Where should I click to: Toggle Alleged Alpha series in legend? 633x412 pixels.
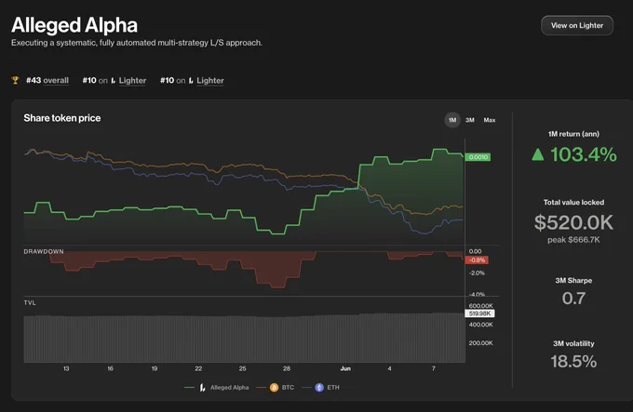(229, 388)
